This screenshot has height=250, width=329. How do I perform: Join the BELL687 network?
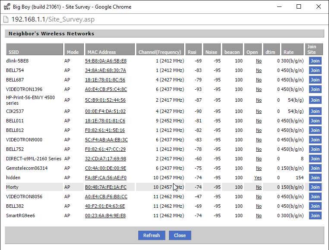(x=315, y=80)
